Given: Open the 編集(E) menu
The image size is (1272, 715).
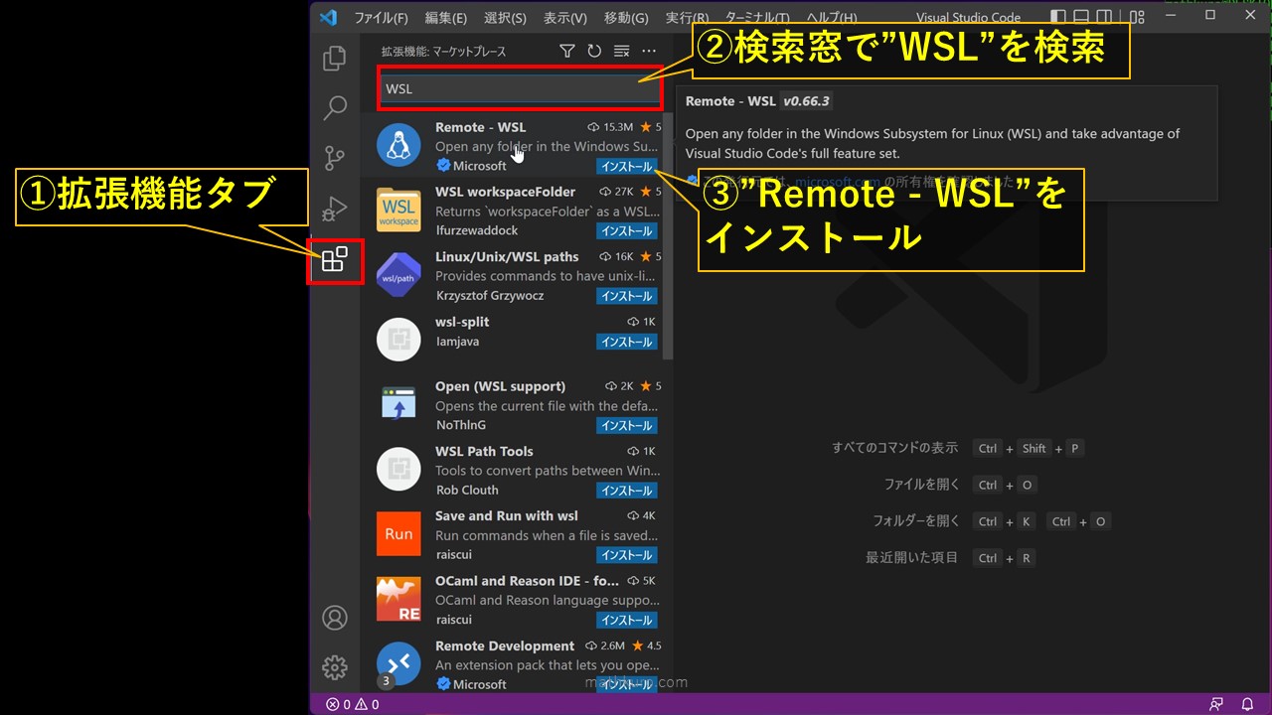Looking at the screenshot, I should click(445, 18).
